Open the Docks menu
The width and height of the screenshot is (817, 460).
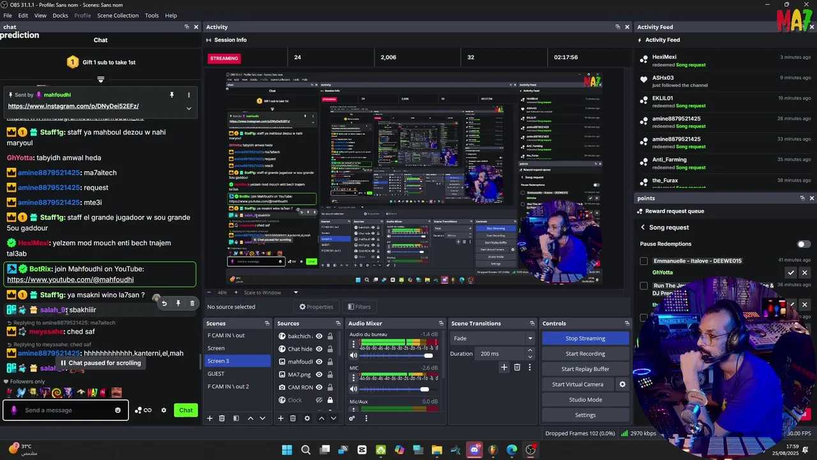60,15
